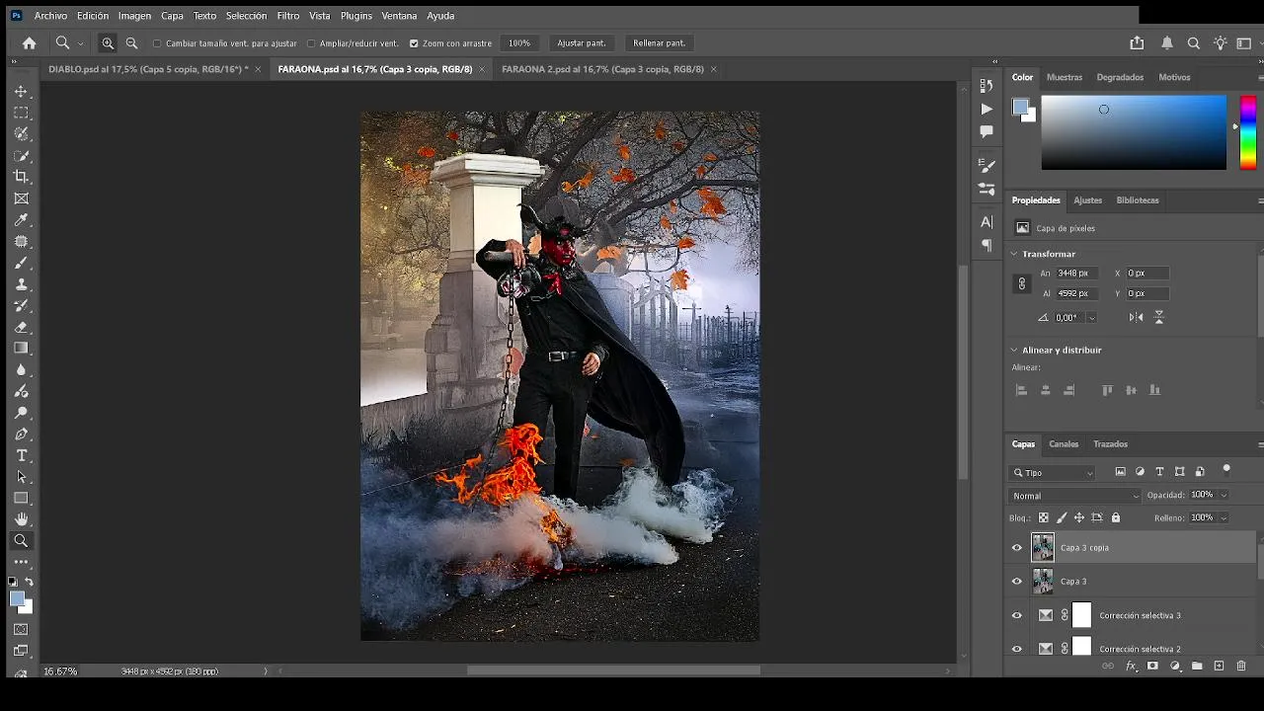Select Capa 3 layer thumbnail
The height and width of the screenshot is (711, 1264).
click(1043, 582)
